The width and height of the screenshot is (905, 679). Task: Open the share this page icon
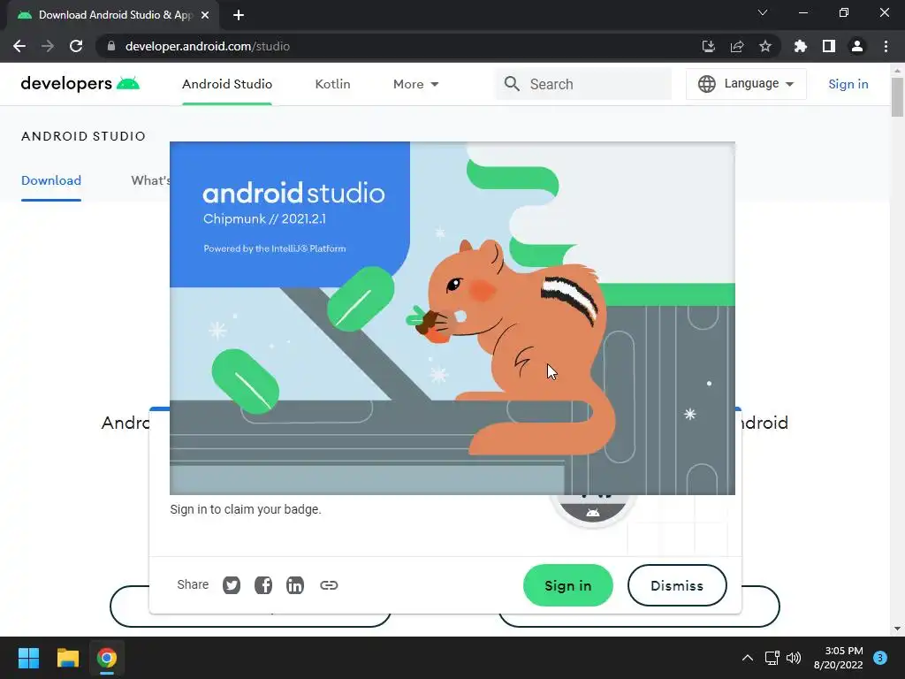pyautogui.click(x=737, y=46)
